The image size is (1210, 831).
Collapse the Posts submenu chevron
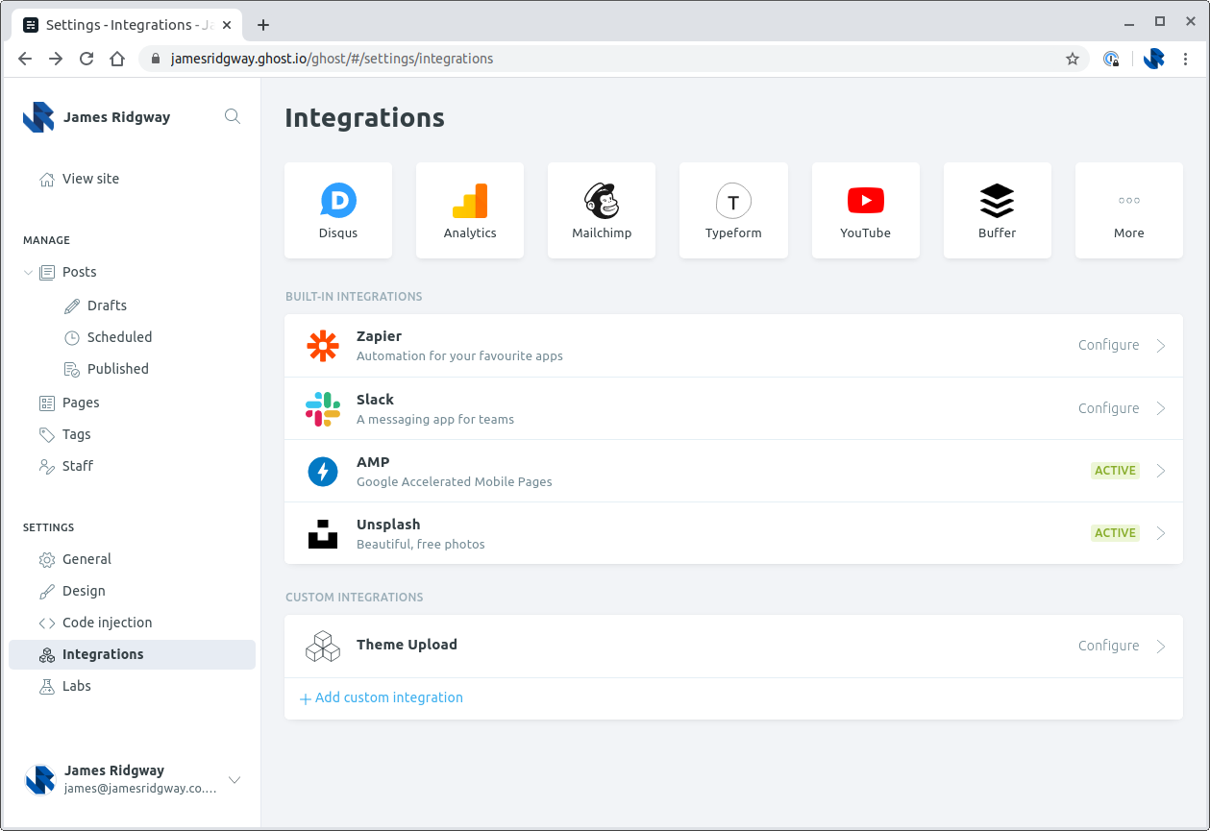click(28, 273)
